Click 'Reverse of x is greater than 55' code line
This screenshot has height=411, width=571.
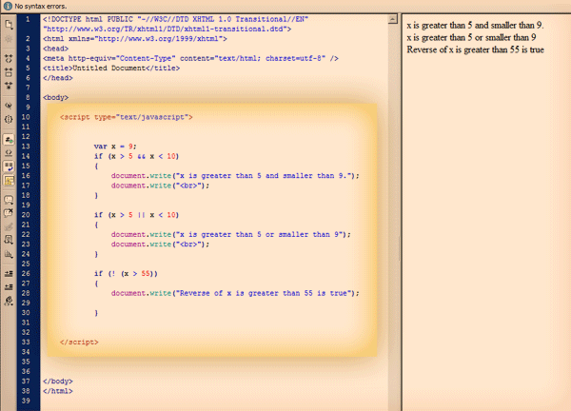click(x=235, y=293)
